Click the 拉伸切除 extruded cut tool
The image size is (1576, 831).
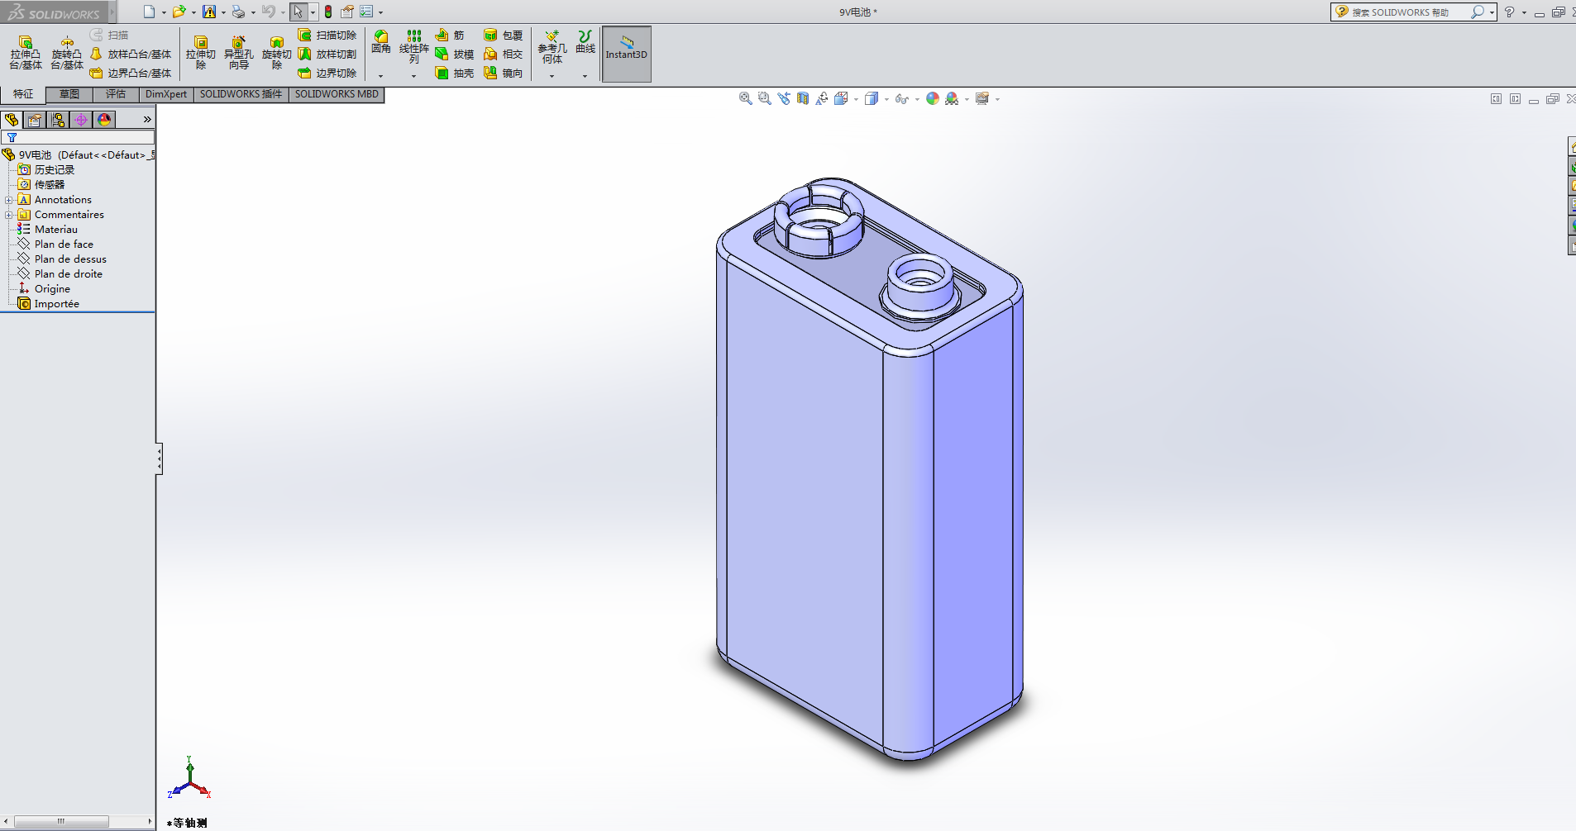coord(201,53)
